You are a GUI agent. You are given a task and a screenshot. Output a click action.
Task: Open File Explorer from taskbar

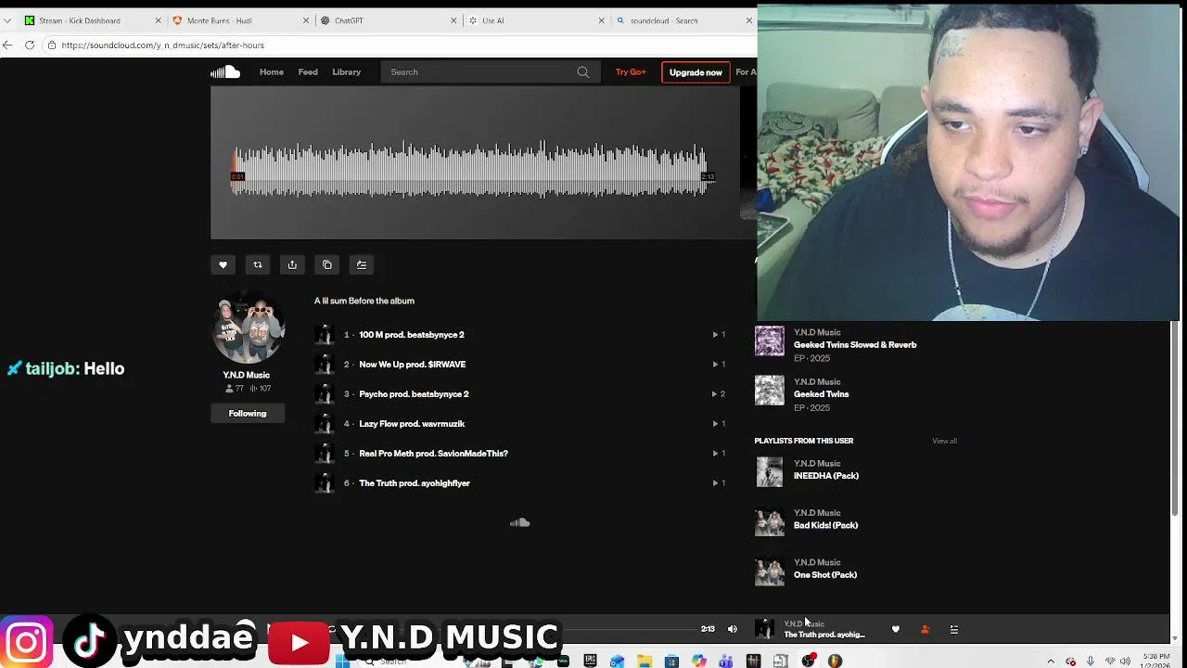[x=645, y=661]
